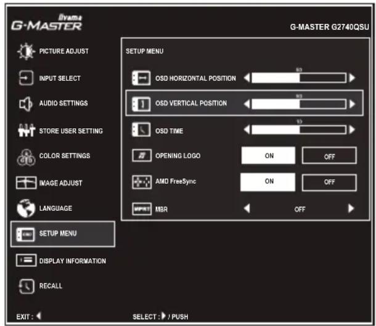The height and width of the screenshot is (326, 376).
Task: Click the iiyama G-Master logo
Action: [47, 22]
